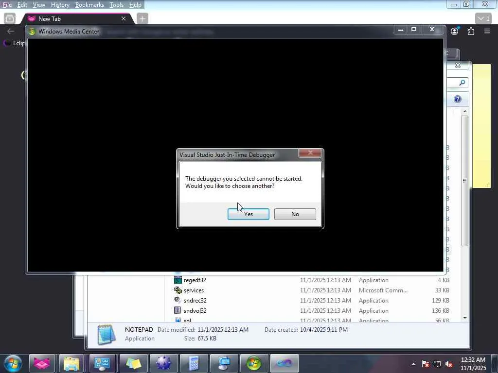Viewport: 498px width, 373px height.
Task: Open the Bookmarks menu in the browser
Action: point(89,5)
